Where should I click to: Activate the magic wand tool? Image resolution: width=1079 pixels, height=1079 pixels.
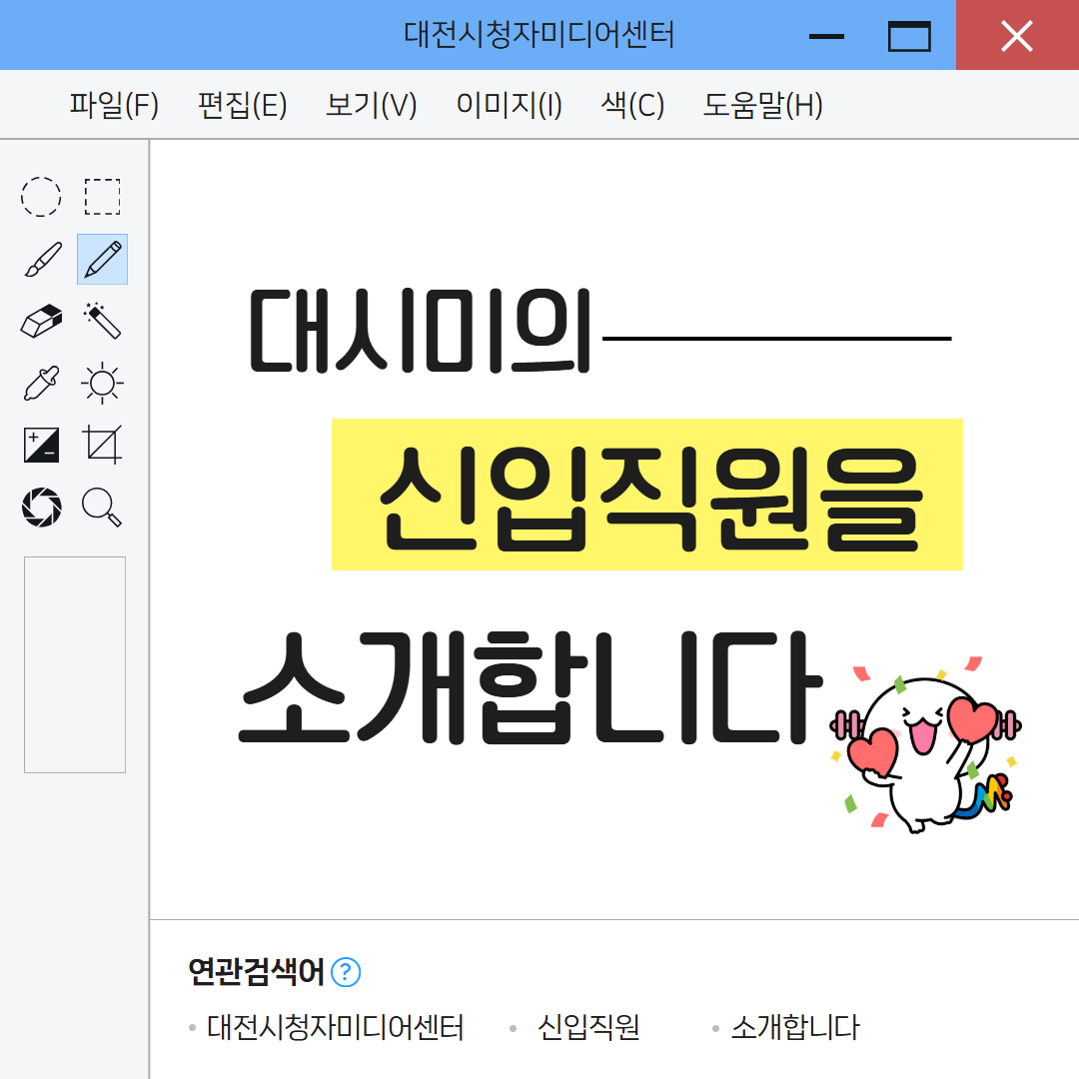103,321
